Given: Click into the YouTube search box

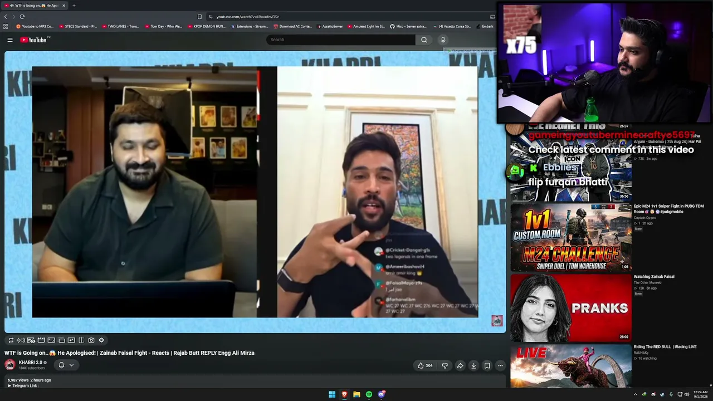Looking at the screenshot, I should pos(340,40).
